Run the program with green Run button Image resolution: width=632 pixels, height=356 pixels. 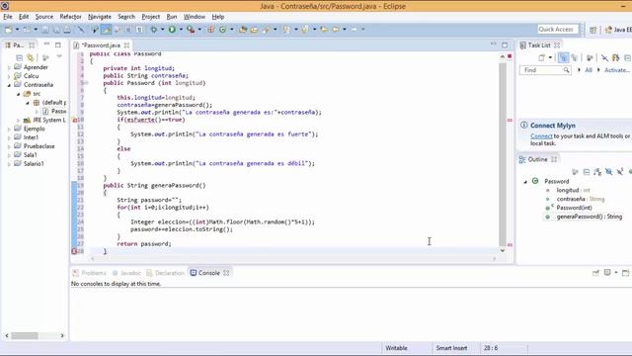coord(172,30)
